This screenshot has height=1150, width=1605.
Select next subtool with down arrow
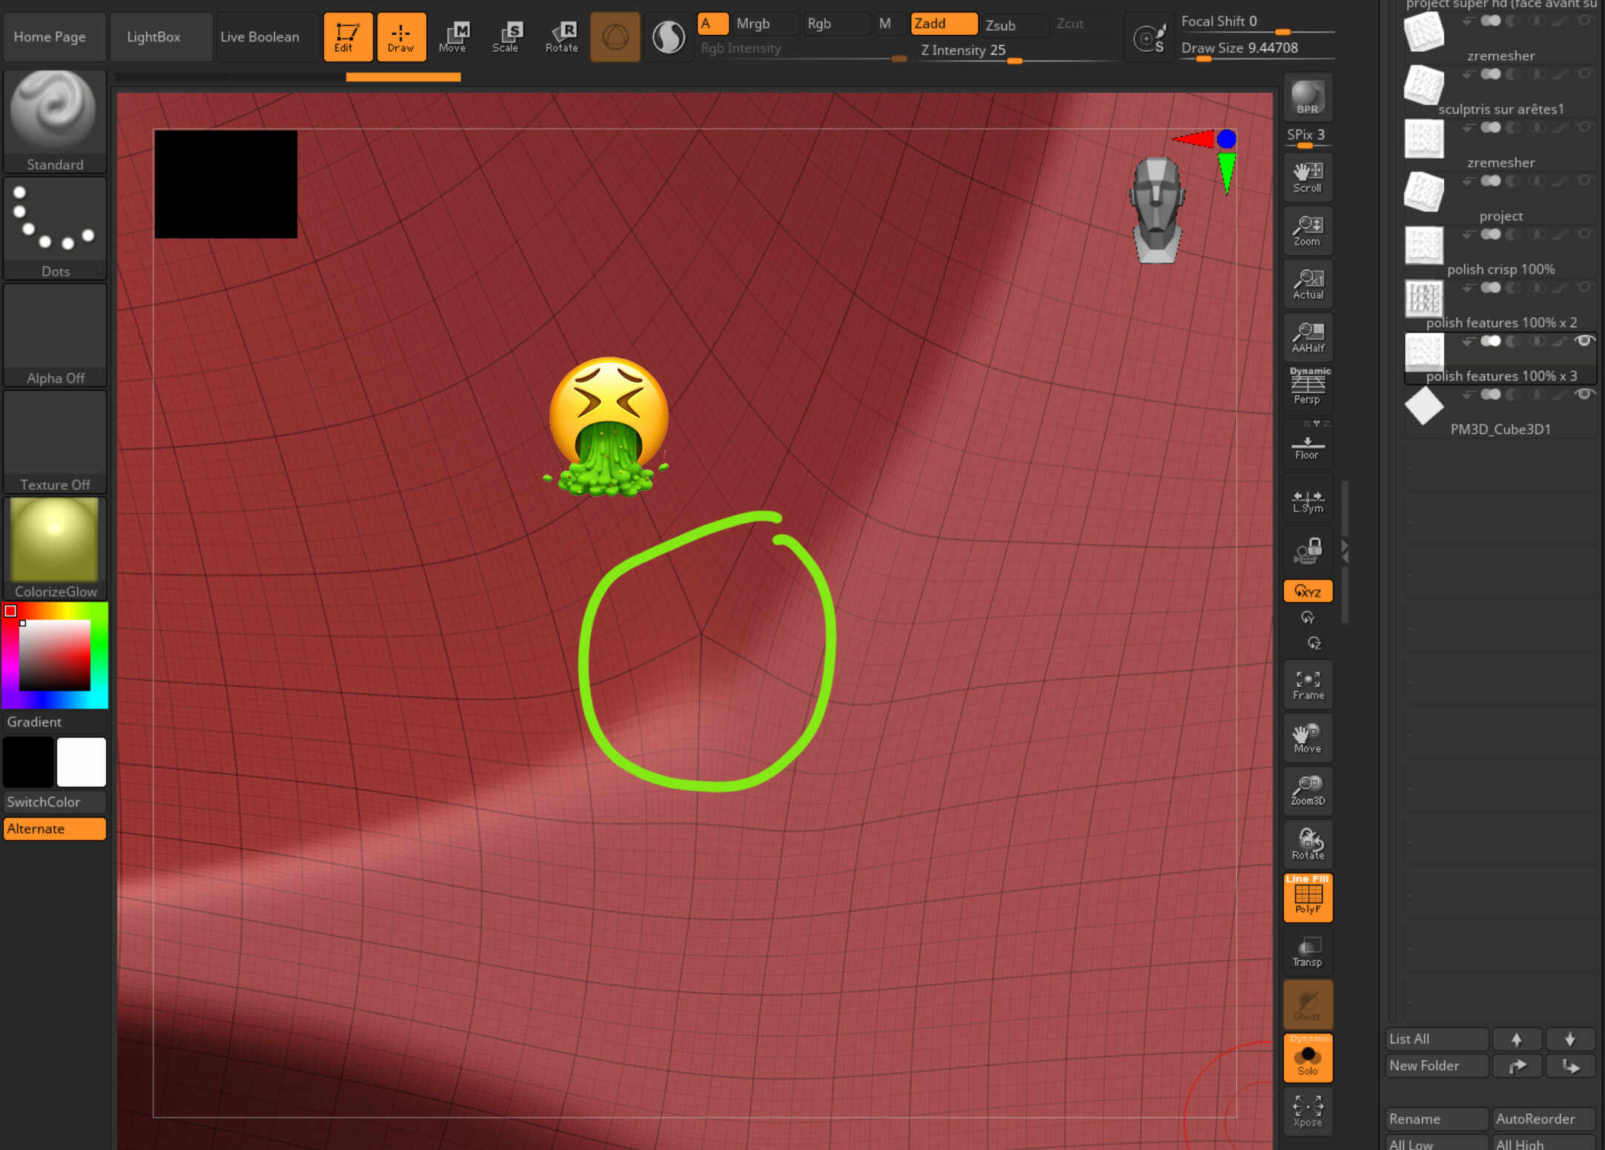pos(1570,1039)
